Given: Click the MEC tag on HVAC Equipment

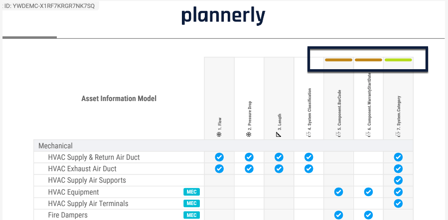Looking at the screenshot, I should 191,192.
